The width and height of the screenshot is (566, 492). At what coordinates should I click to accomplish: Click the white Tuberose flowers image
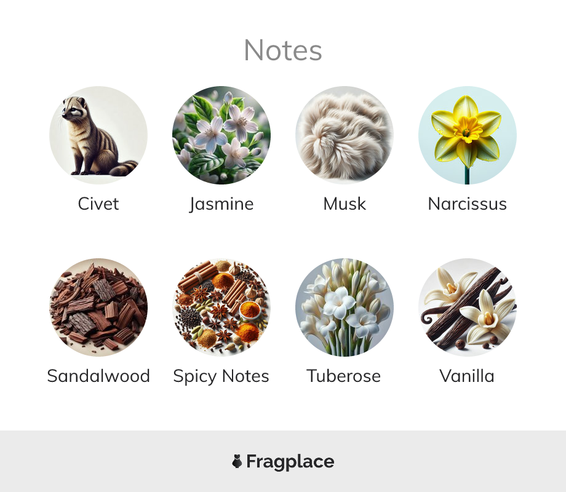coord(345,307)
